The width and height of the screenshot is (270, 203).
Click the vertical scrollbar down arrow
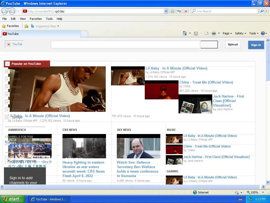pos(268,182)
